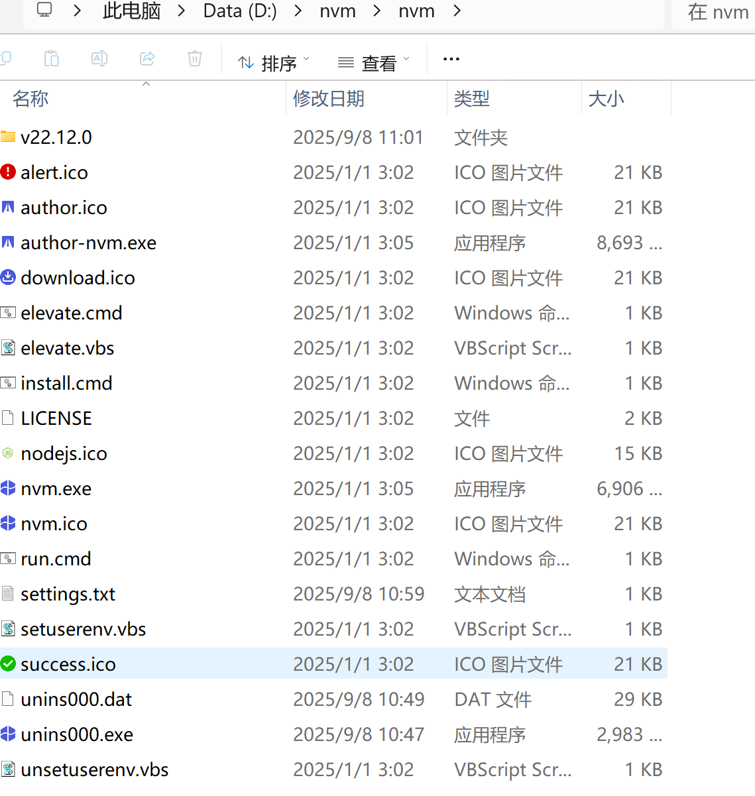Click the nodejs.ico hexagon icon
This screenshot has width=755, height=796.
click(x=8, y=453)
